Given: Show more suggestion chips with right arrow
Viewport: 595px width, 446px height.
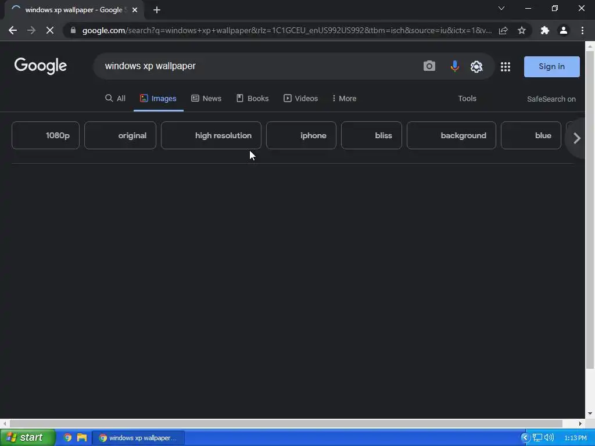Looking at the screenshot, I should point(577,138).
